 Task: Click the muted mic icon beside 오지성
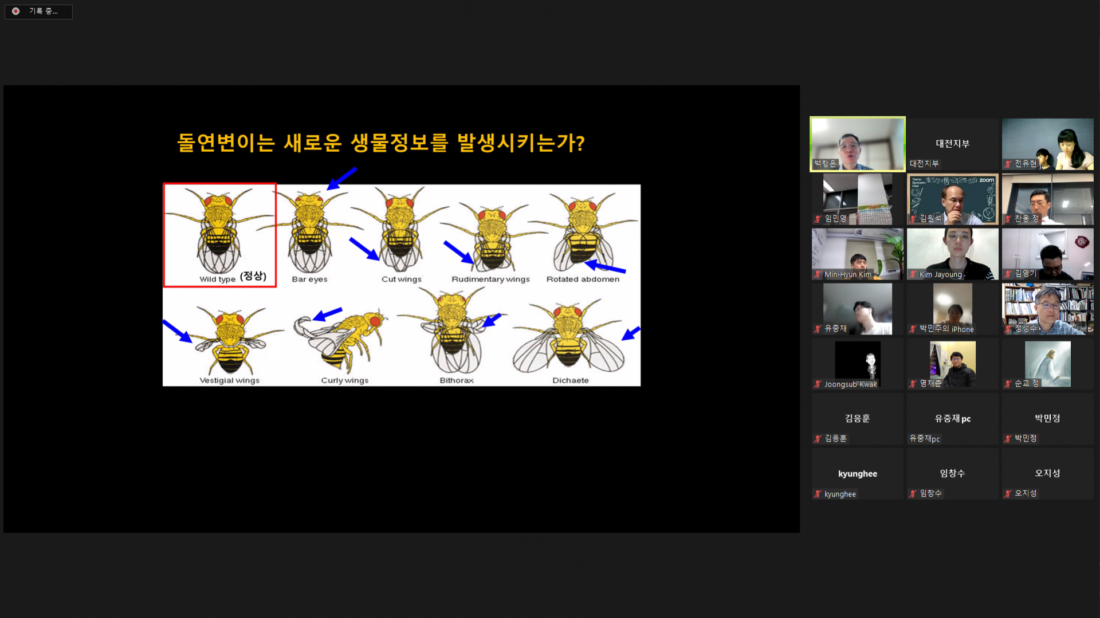[1008, 494]
